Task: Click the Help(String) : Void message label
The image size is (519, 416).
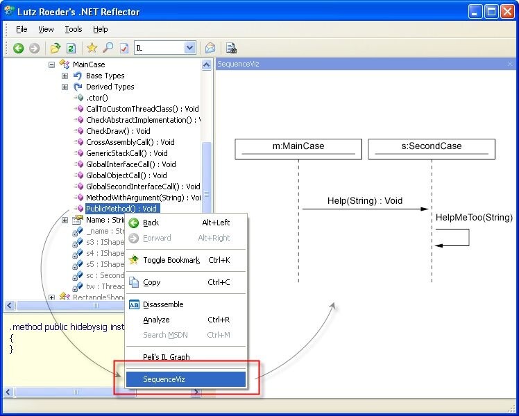Action: coord(365,201)
